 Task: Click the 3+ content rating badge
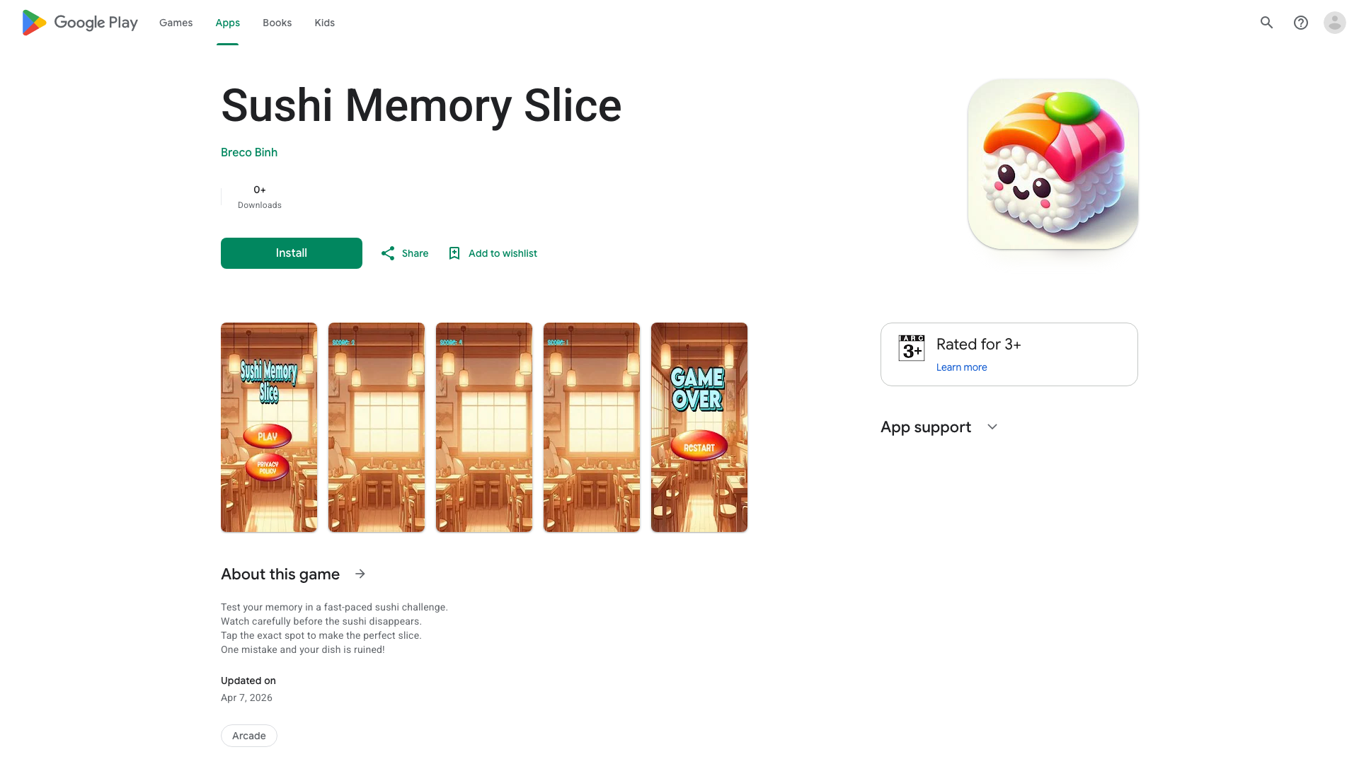coord(912,348)
